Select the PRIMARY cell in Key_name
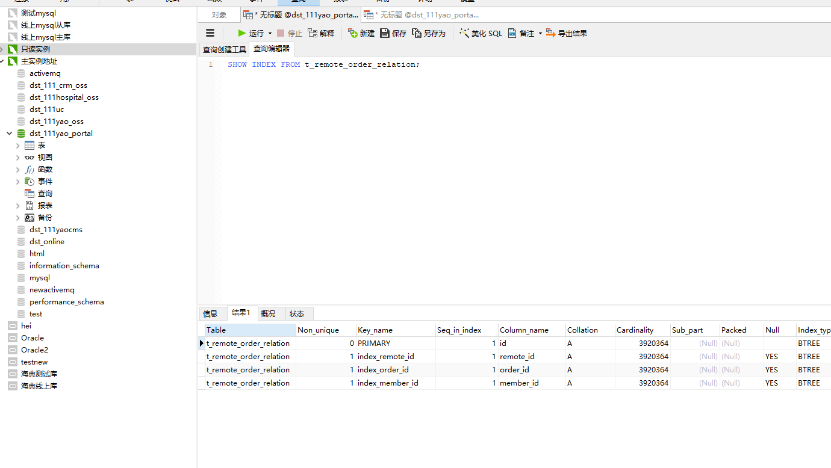 click(x=396, y=343)
